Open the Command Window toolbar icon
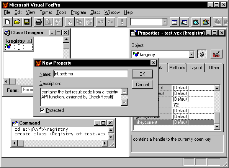This screenshot has height=168, width=229. [174, 22]
